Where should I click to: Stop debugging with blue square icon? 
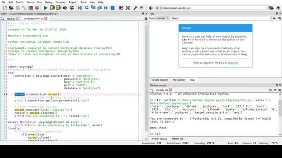point(112,8)
